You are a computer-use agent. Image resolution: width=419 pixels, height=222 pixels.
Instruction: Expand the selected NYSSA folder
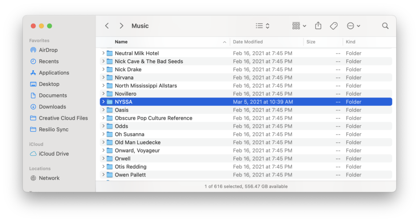(103, 102)
